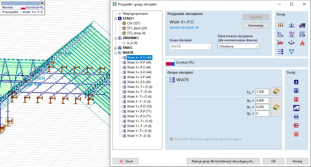Select the ST1_dach (20) tree item
Viewport: 311px width, 167px height.
coord(137,28)
